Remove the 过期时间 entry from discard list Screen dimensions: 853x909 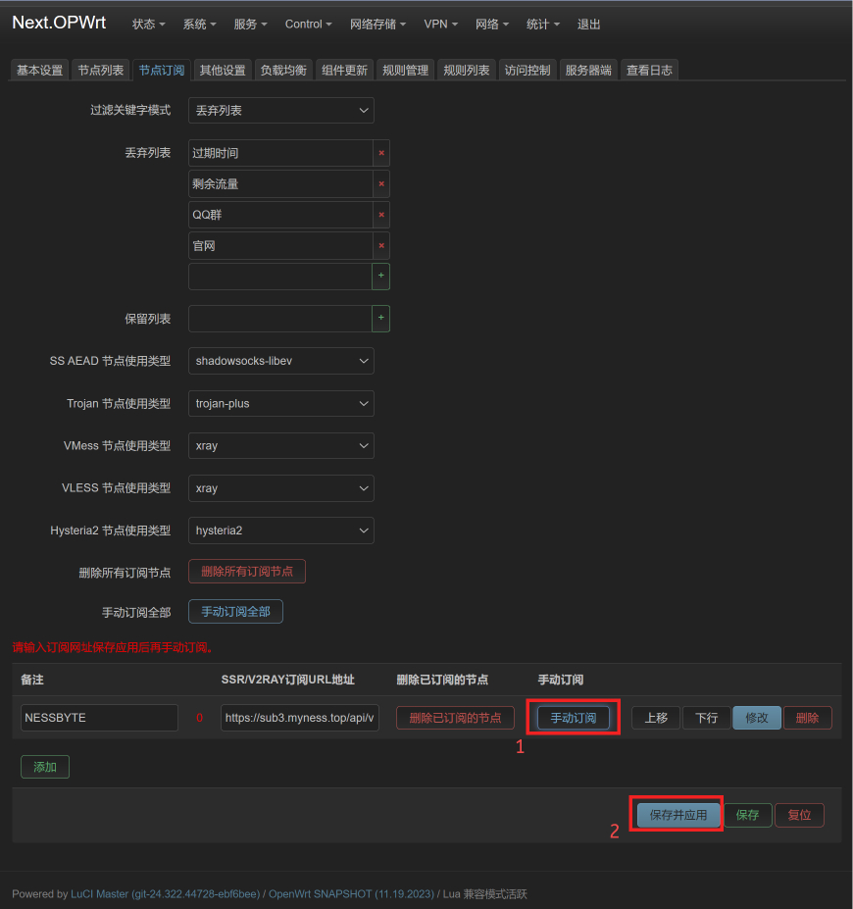[x=381, y=153]
